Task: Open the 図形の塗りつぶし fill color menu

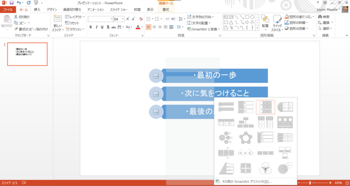Action: click(300, 17)
